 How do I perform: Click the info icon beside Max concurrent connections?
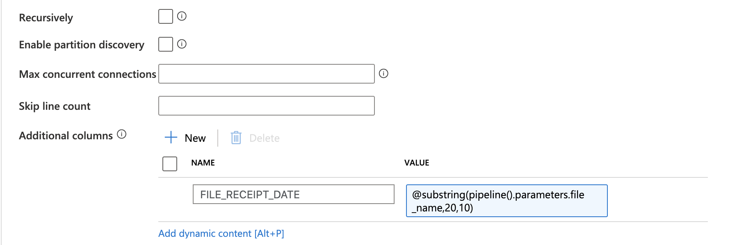click(x=383, y=74)
